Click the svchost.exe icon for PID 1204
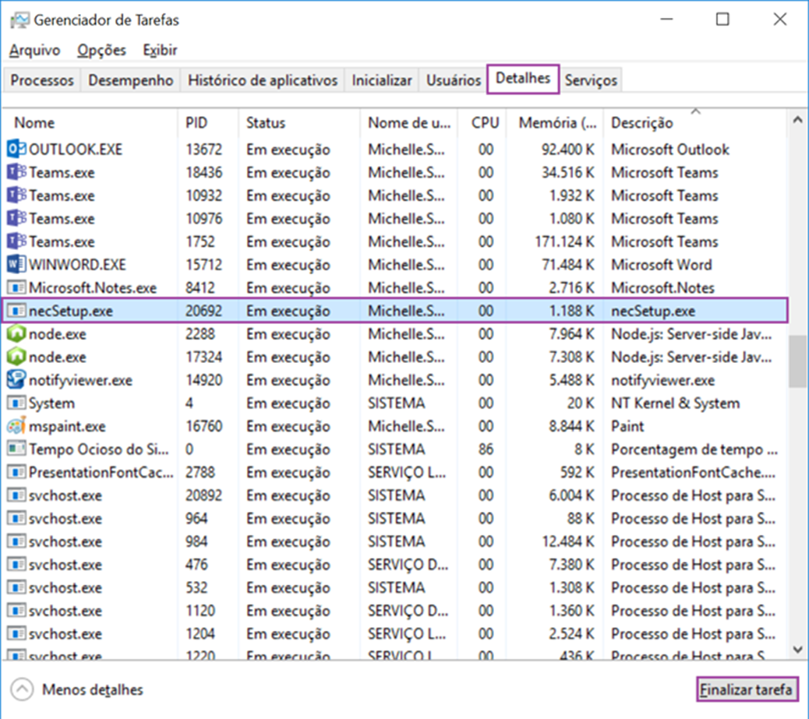This screenshot has height=719, width=809. 16,633
